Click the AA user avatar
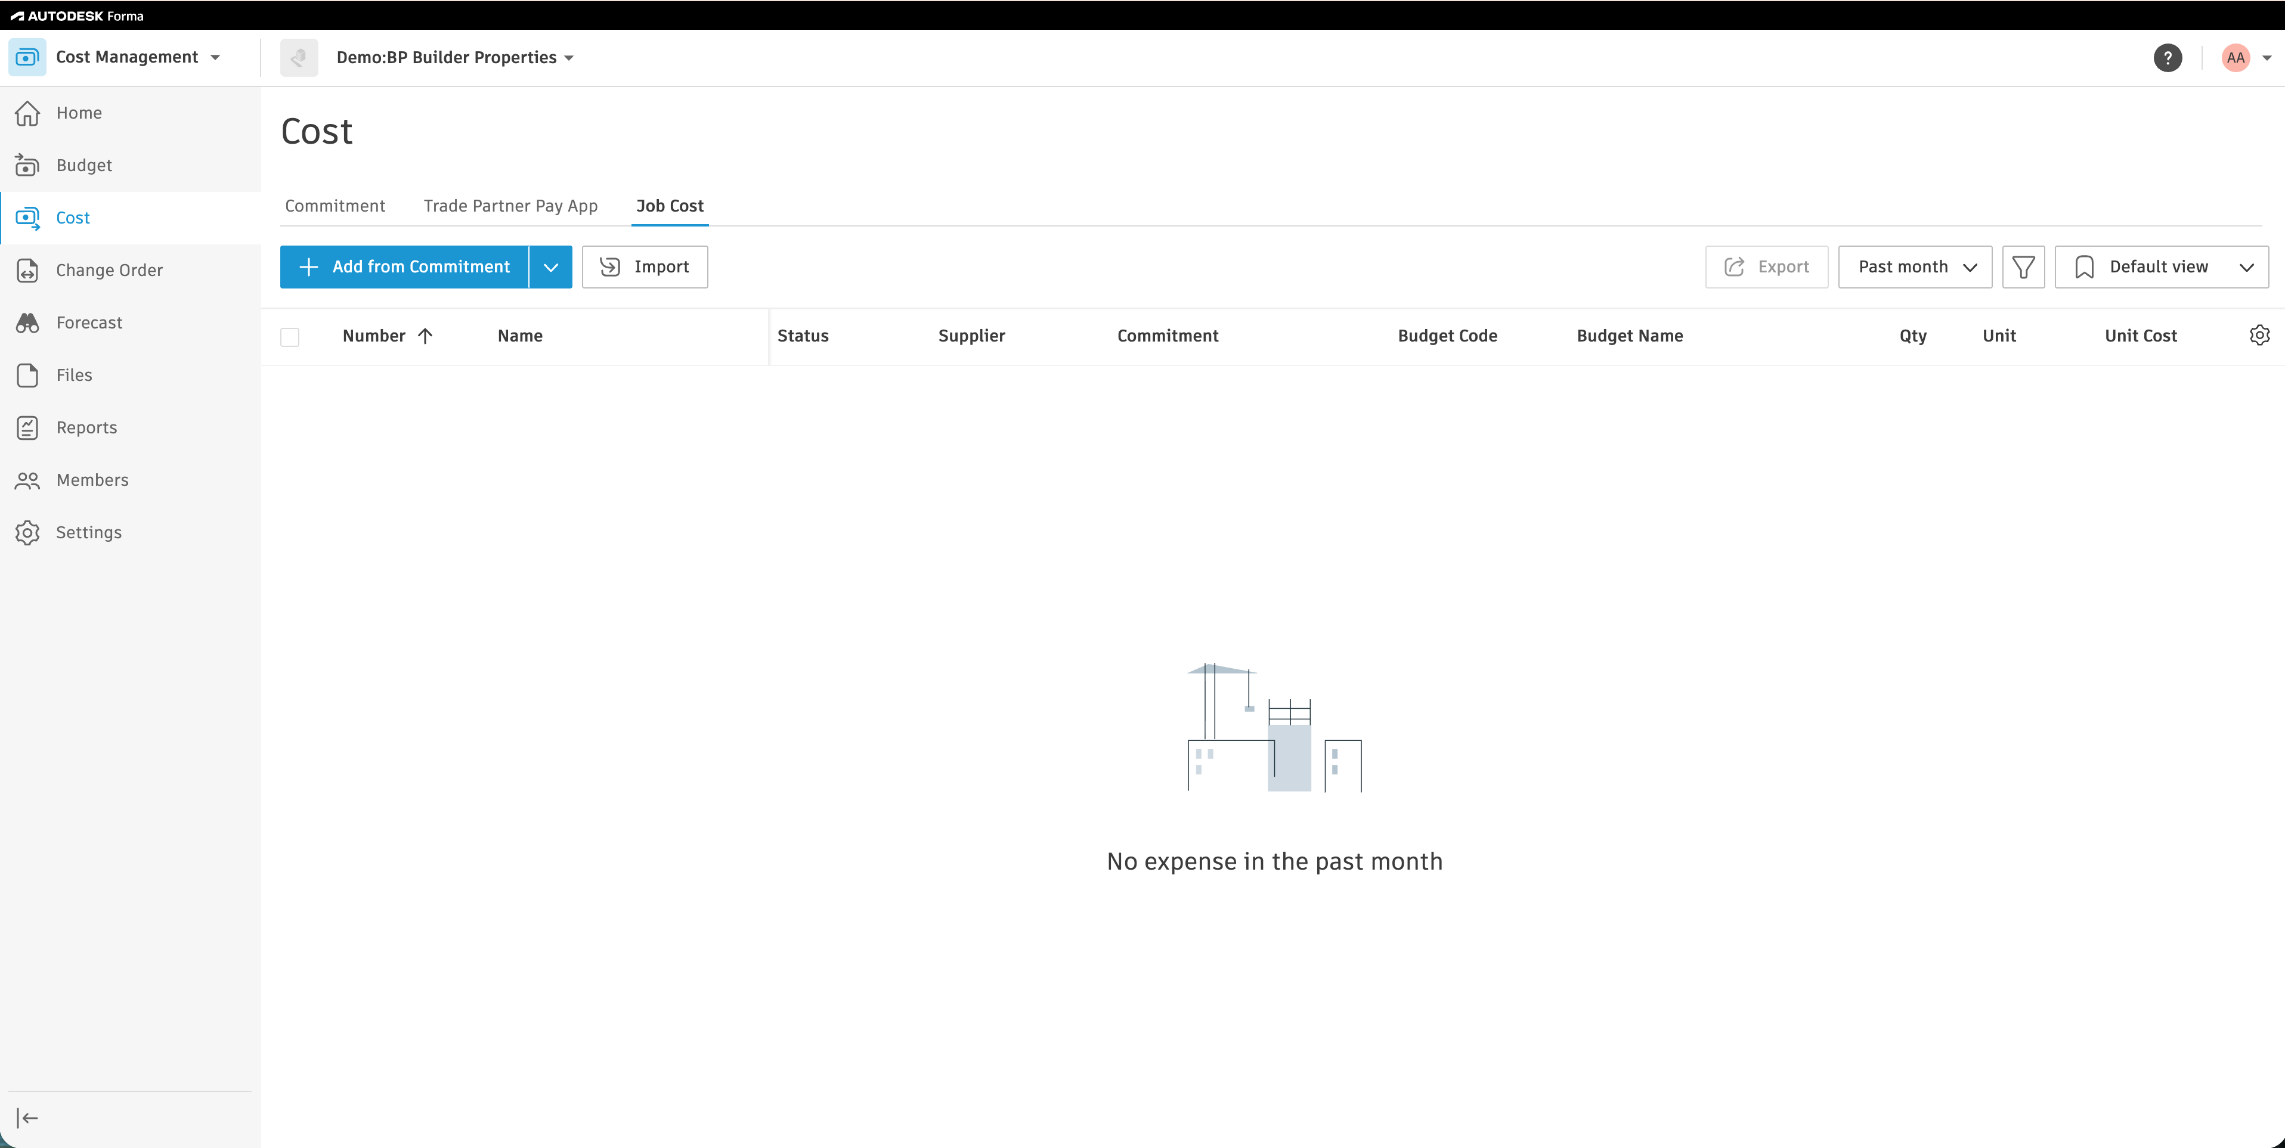The width and height of the screenshot is (2285, 1148). (x=2236, y=58)
